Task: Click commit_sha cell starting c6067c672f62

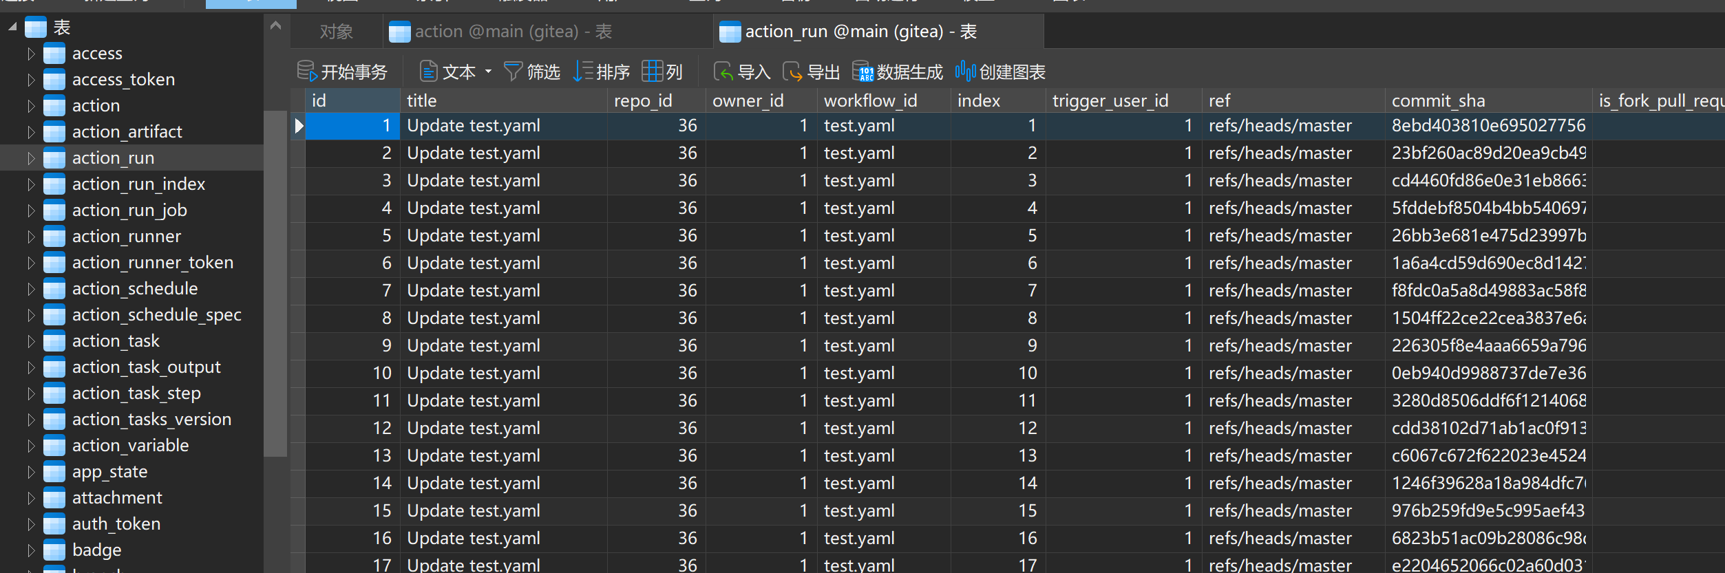Action: pyautogui.click(x=1488, y=456)
